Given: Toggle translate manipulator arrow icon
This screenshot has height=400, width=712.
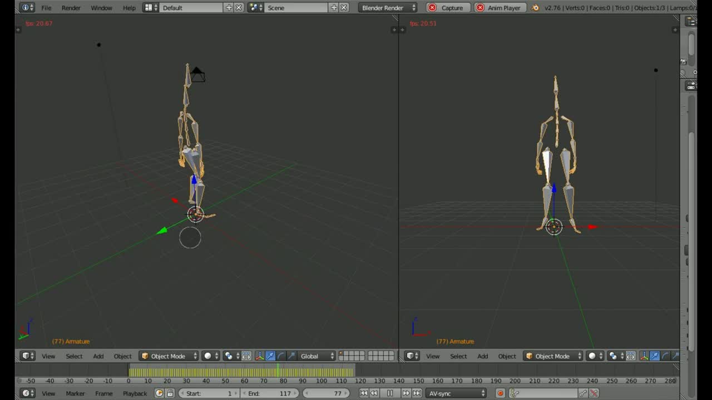Looking at the screenshot, I should pyautogui.click(x=270, y=356).
